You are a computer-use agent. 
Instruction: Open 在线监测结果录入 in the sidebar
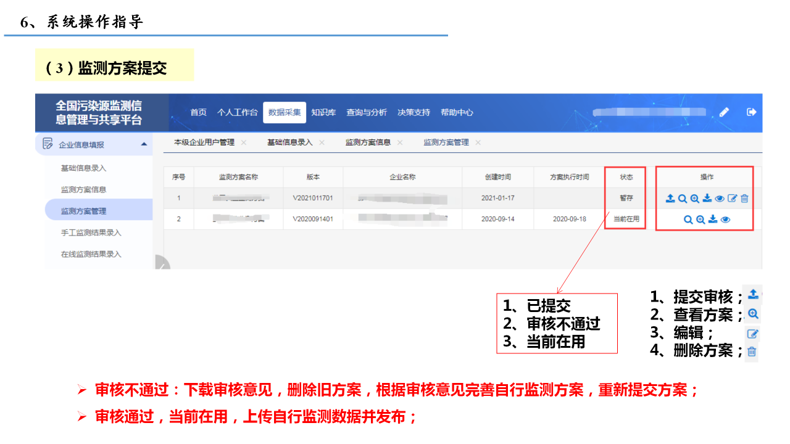91,254
